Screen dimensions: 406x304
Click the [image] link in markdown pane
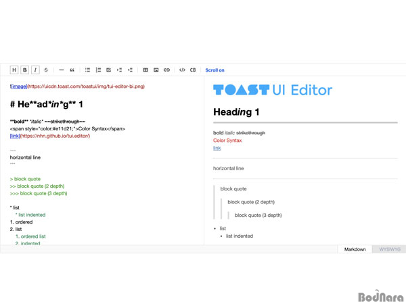(19, 86)
